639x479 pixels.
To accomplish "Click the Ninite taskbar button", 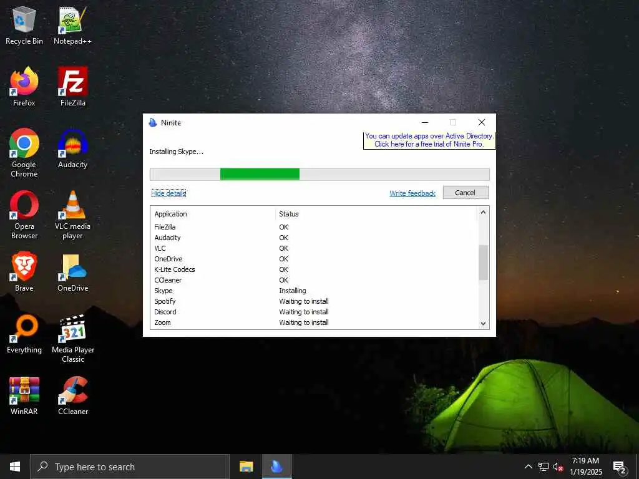I will tap(276, 467).
